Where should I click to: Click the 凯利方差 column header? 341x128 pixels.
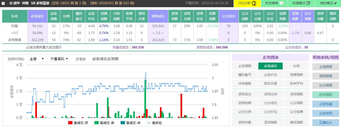click(141, 16)
